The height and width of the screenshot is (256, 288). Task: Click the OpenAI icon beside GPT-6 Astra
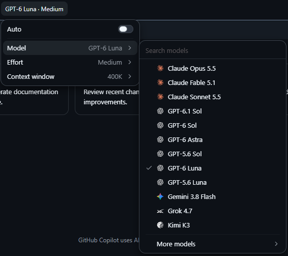[160, 139]
